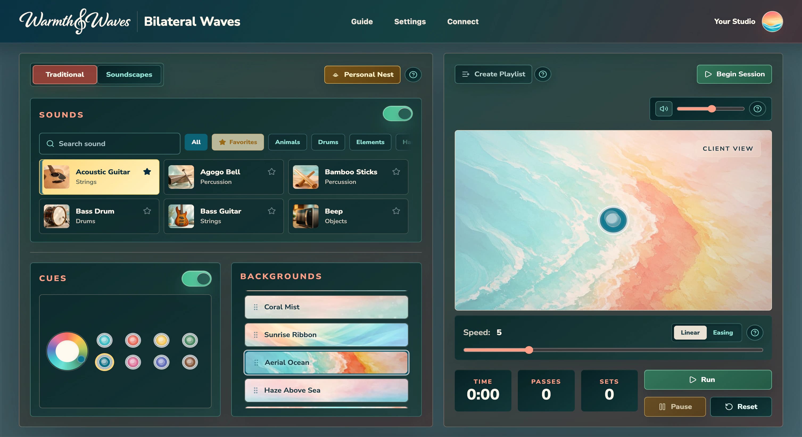Click the search magnifier icon
Screen dimensions: 802x437
click(50, 144)
